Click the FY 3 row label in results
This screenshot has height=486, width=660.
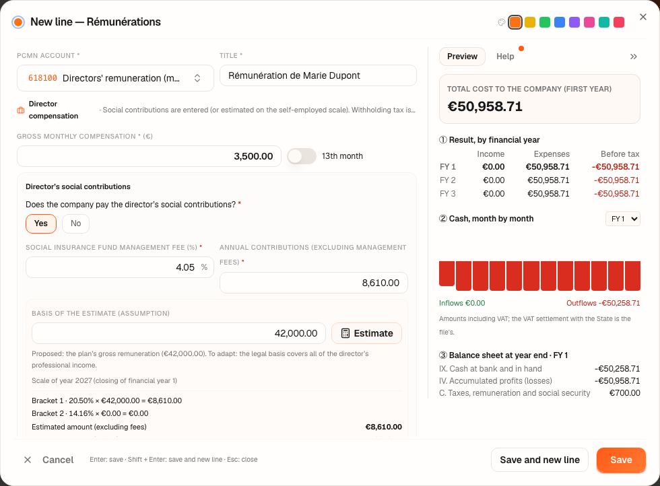447,194
